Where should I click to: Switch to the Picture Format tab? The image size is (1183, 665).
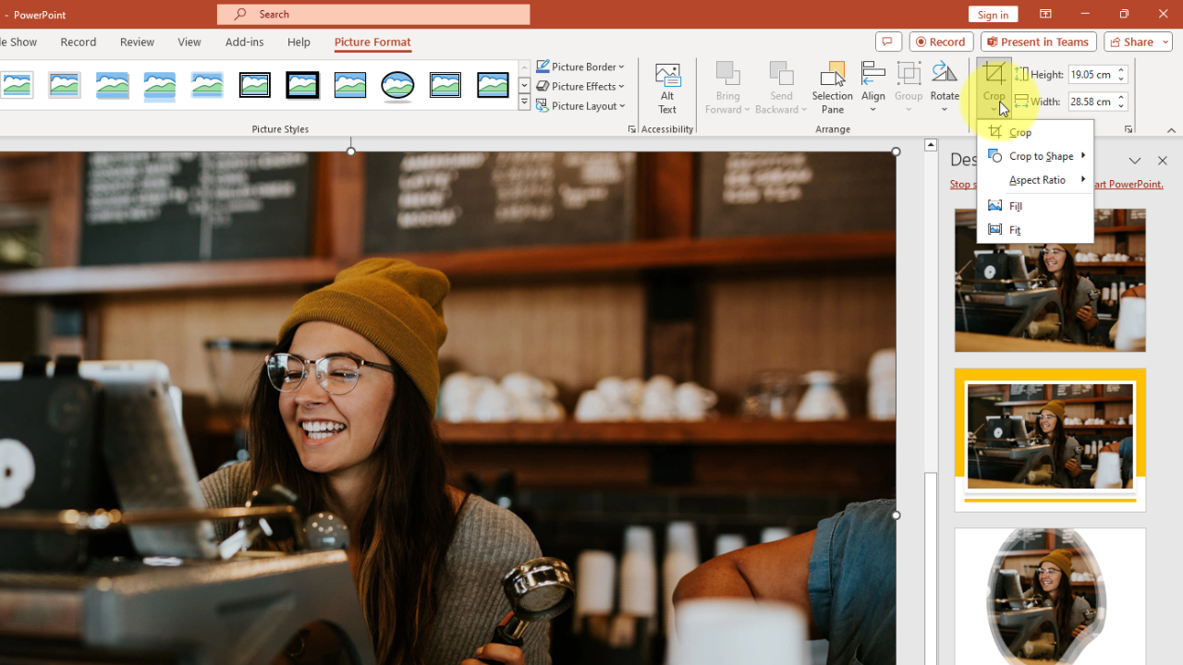(x=372, y=42)
